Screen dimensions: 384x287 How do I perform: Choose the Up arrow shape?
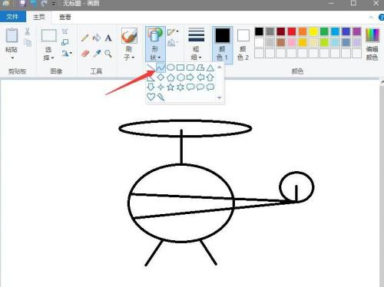(210, 78)
